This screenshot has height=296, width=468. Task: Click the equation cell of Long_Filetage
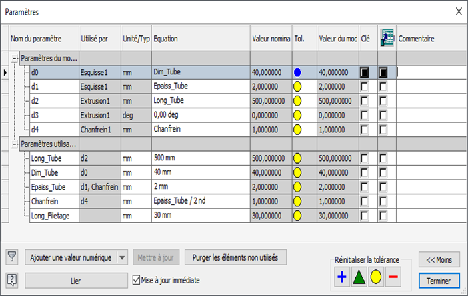pyautogui.click(x=200, y=215)
